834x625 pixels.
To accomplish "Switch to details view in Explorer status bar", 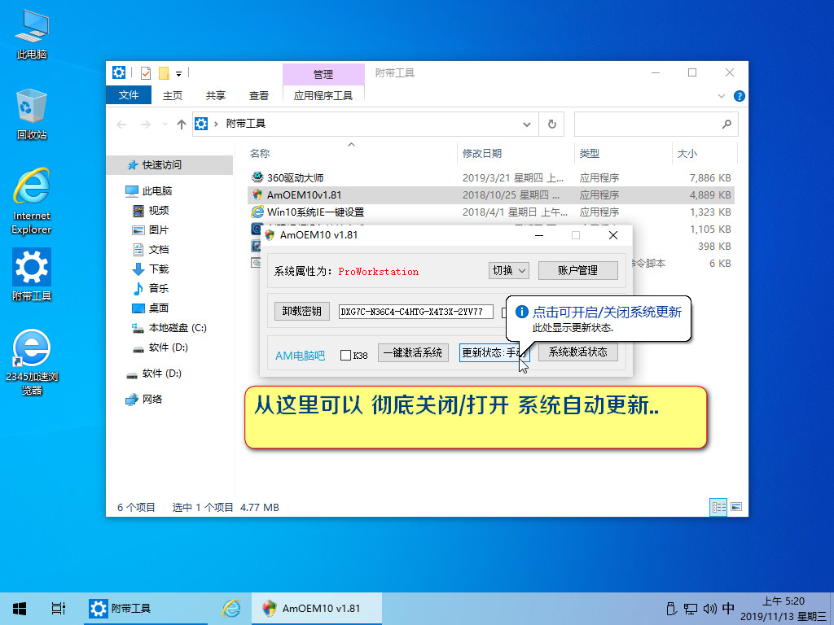I will 718,507.
